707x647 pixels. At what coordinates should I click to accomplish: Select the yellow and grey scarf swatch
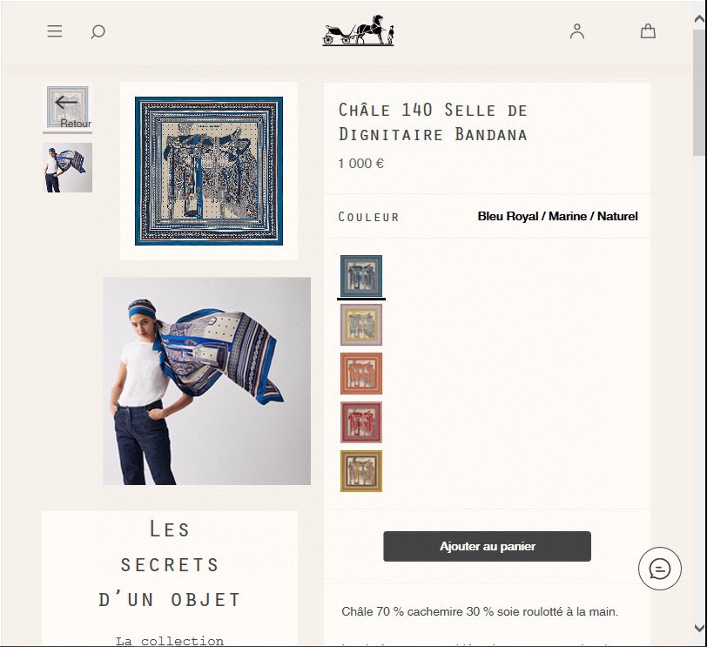coord(361,325)
